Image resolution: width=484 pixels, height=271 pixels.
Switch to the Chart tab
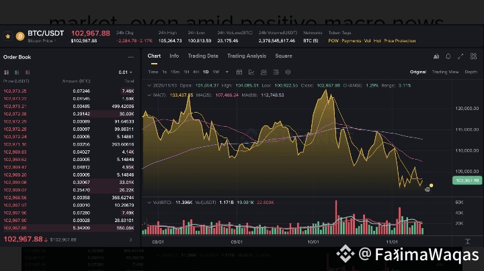coord(154,56)
